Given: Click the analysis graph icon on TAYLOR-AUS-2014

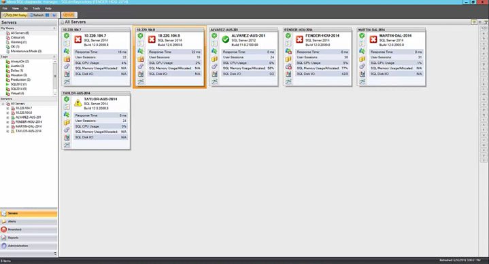Looking at the screenshot, I should (67, 145).
